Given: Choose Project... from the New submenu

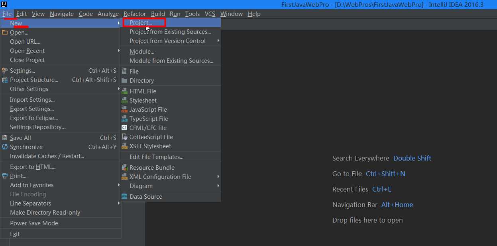Looking at the screenshot, I should [171, 23].
